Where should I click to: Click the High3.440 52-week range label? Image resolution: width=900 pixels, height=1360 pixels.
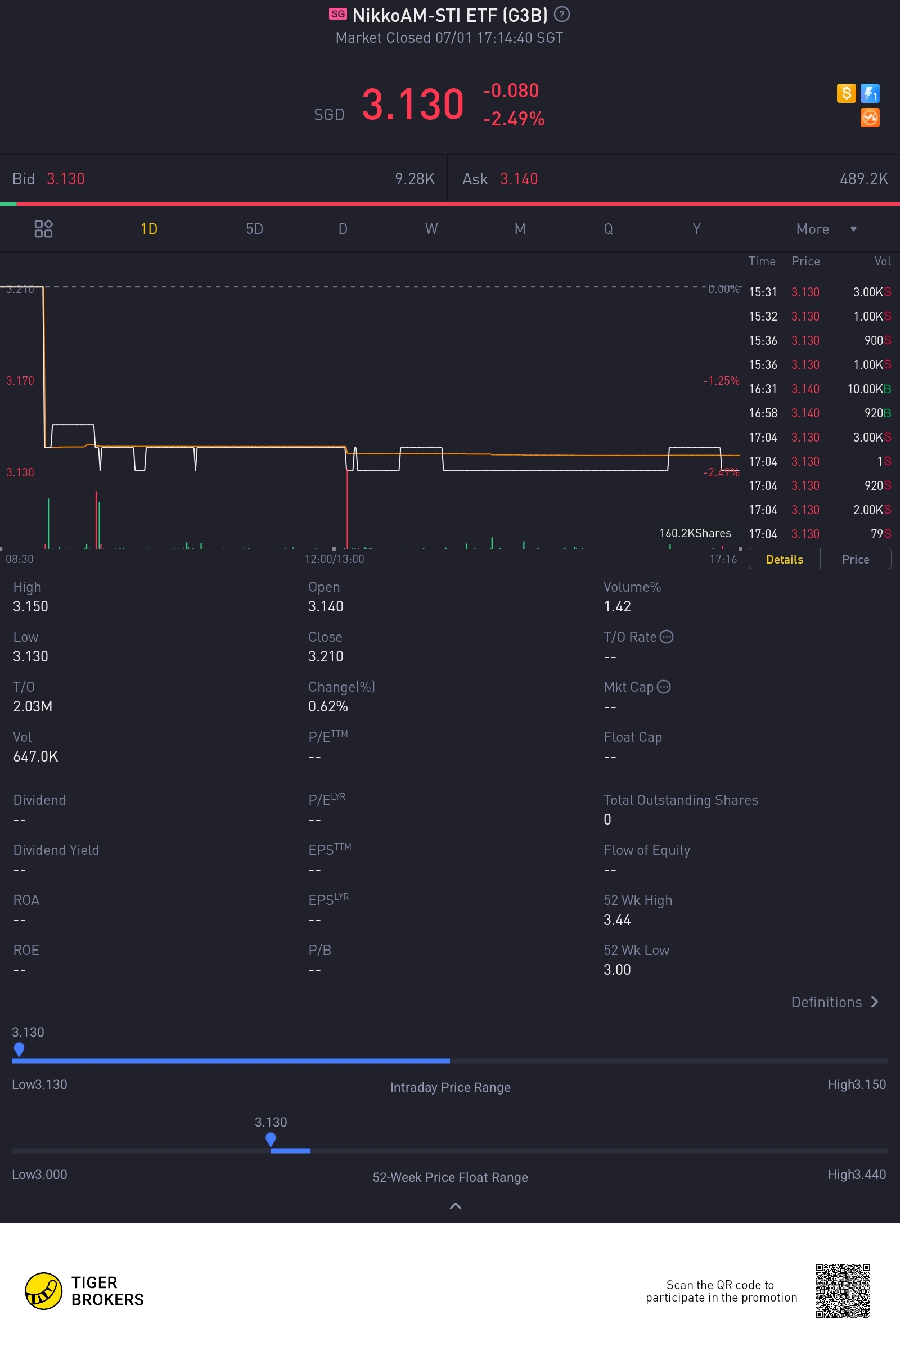click(x=857, y=1174)
